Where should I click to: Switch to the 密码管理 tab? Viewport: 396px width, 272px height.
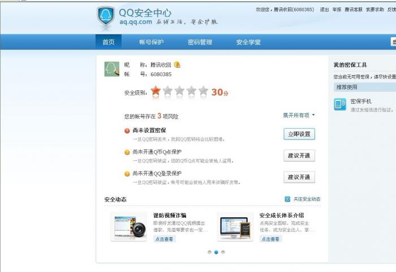coord(200,42)
